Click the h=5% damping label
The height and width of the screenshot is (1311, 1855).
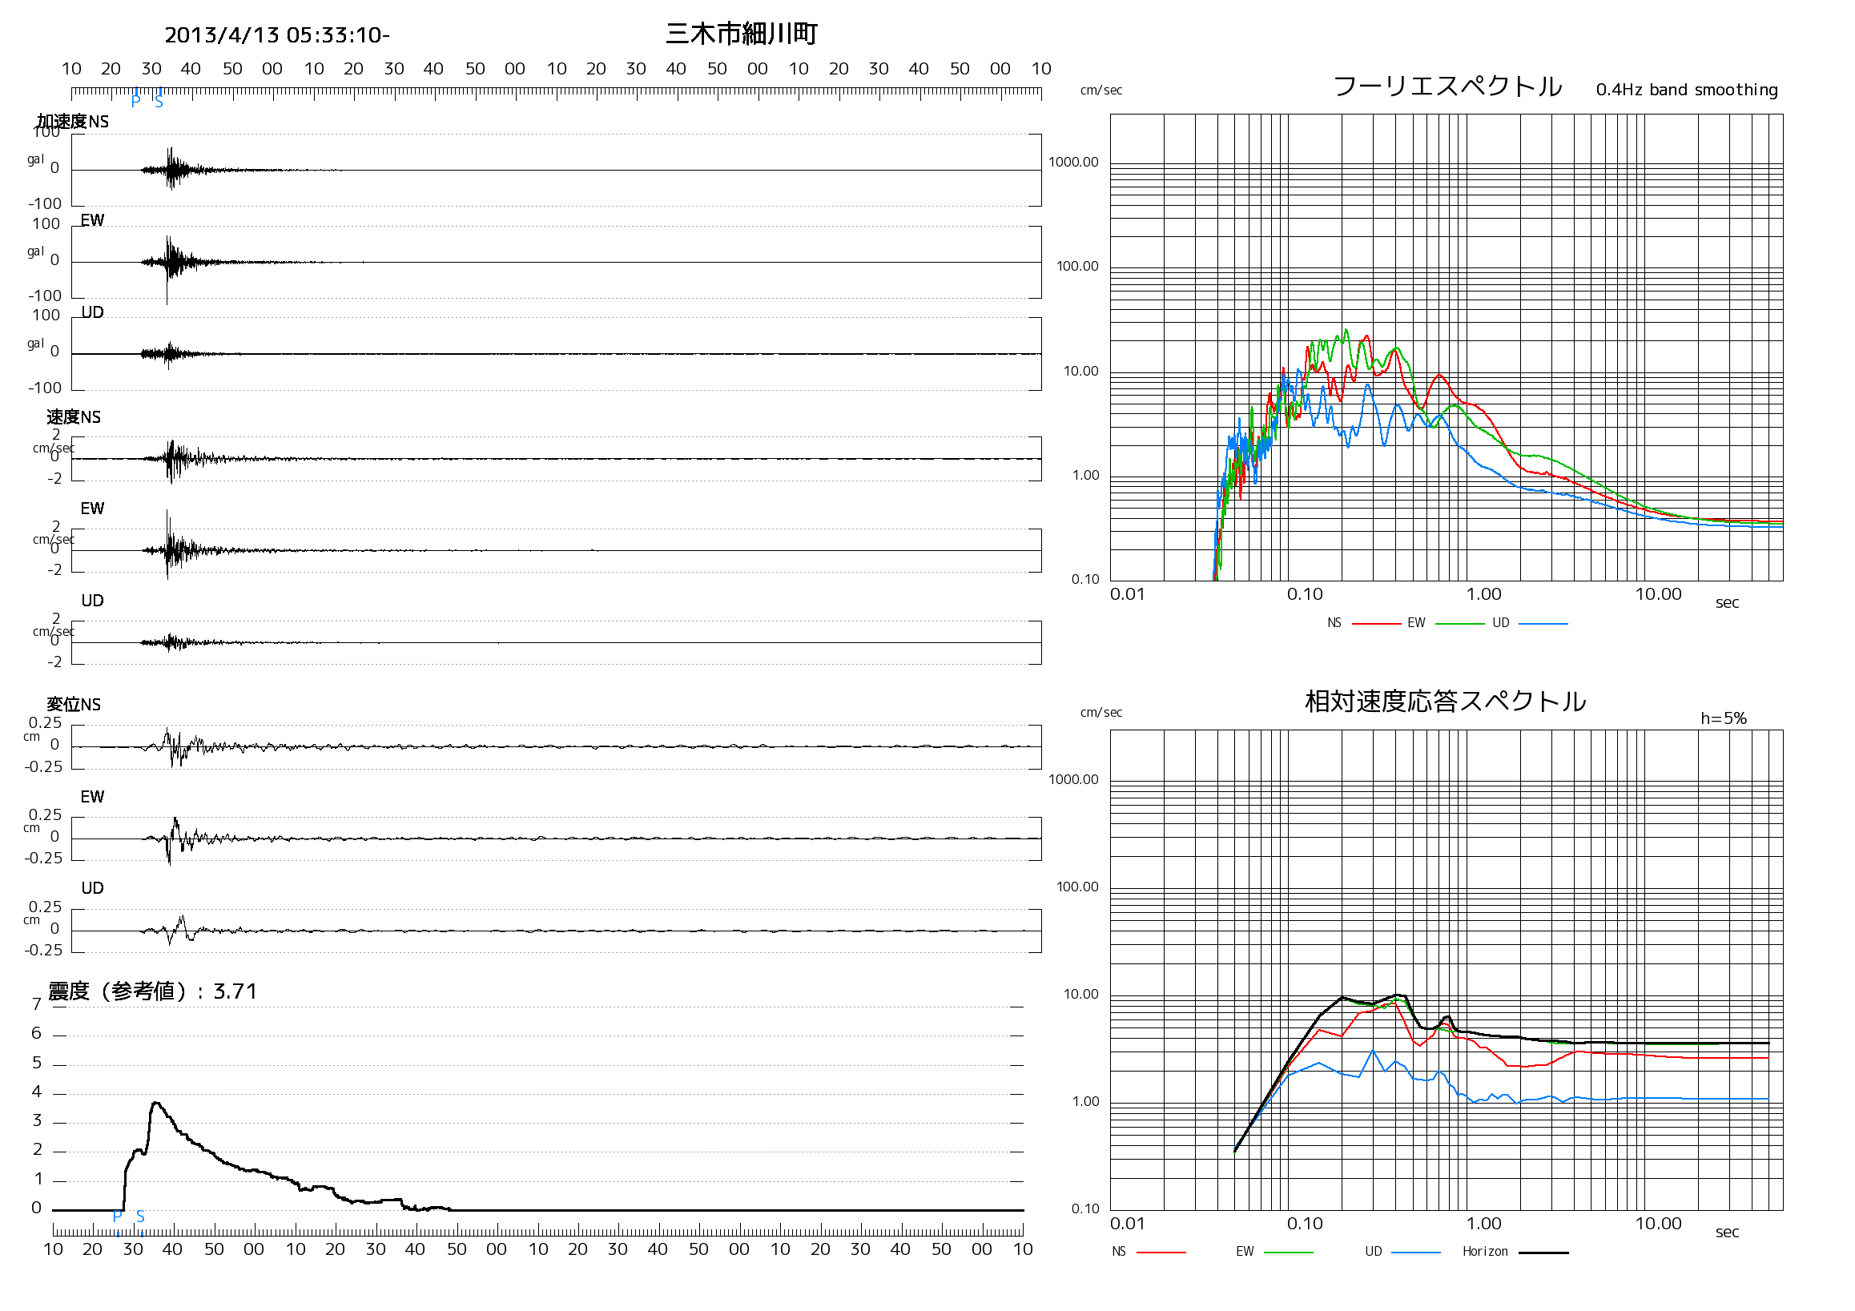tap(1724, 718)
